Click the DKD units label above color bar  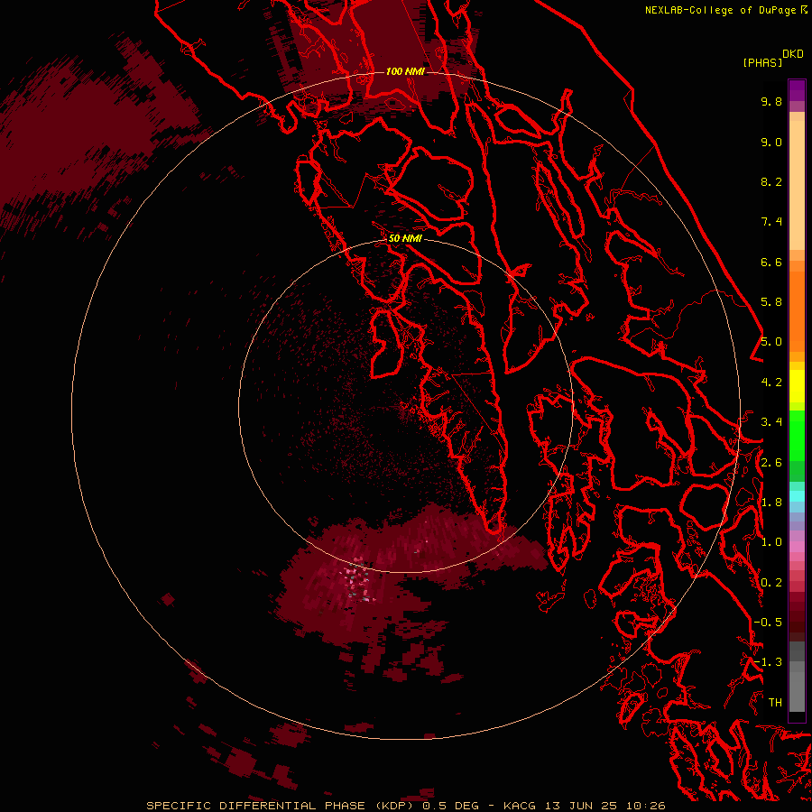click(x=793, y=54)
